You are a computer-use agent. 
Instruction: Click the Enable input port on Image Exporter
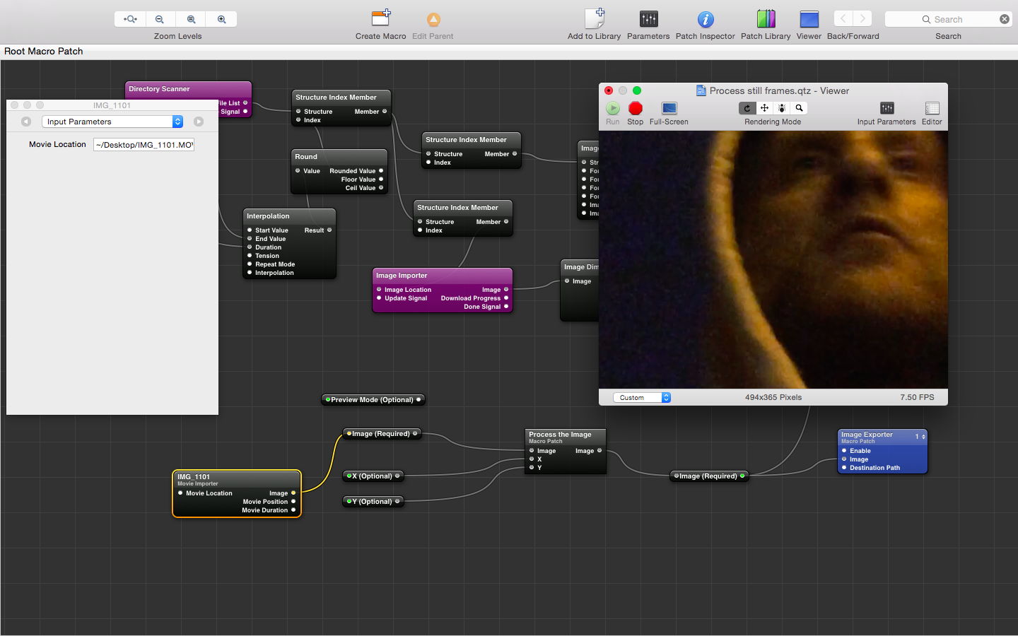[x=844, y=451]
